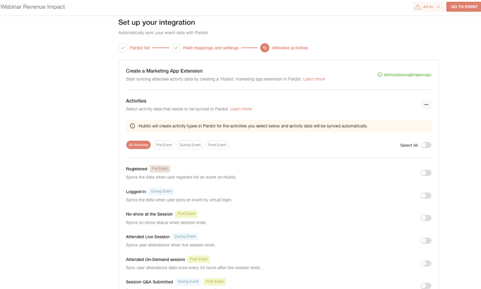The height and width of the screenshot is (289, 481).
Task: Collapse the Activities section with minus icon
Action: point(426,104)
